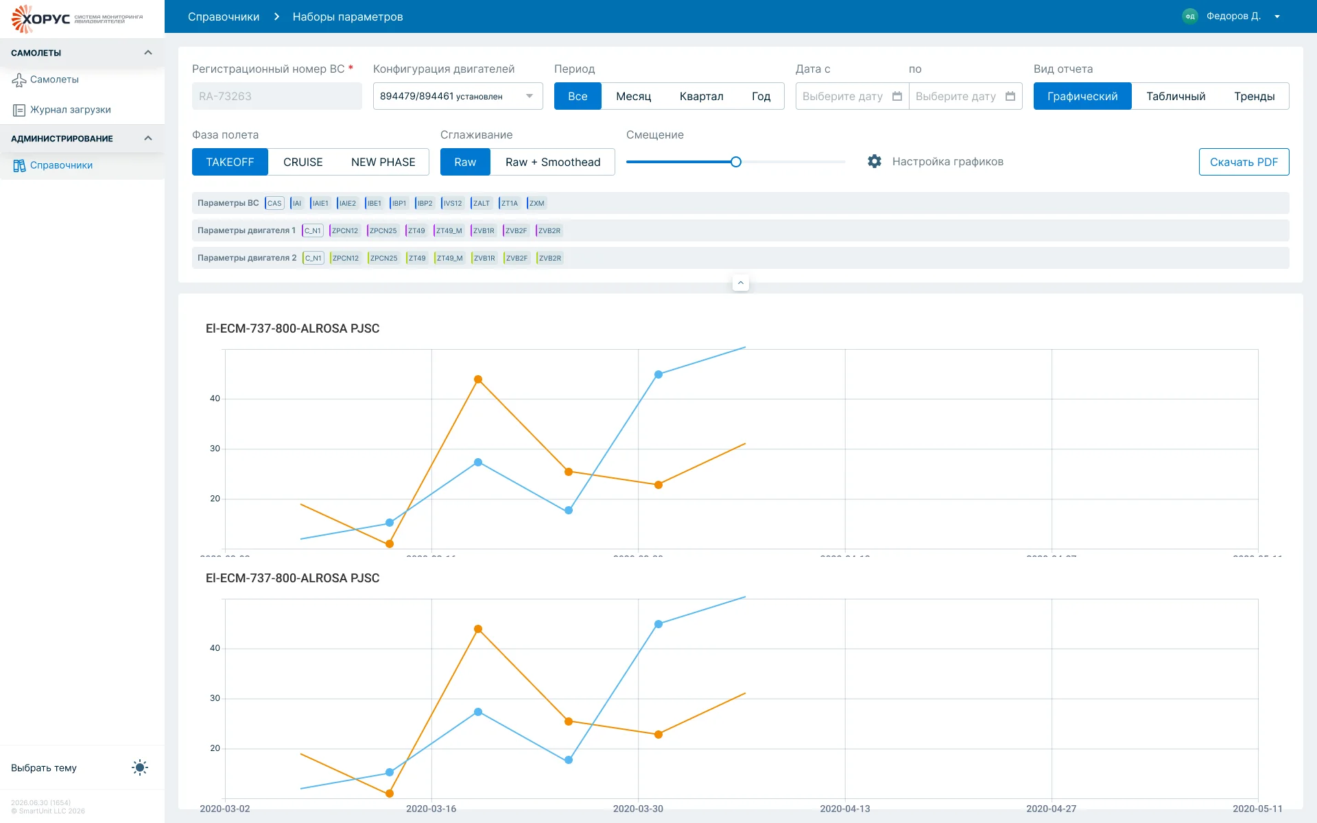Toggle the IAIE1 aircraft parameter chip
1317x823 pixels.
[320, 203]
